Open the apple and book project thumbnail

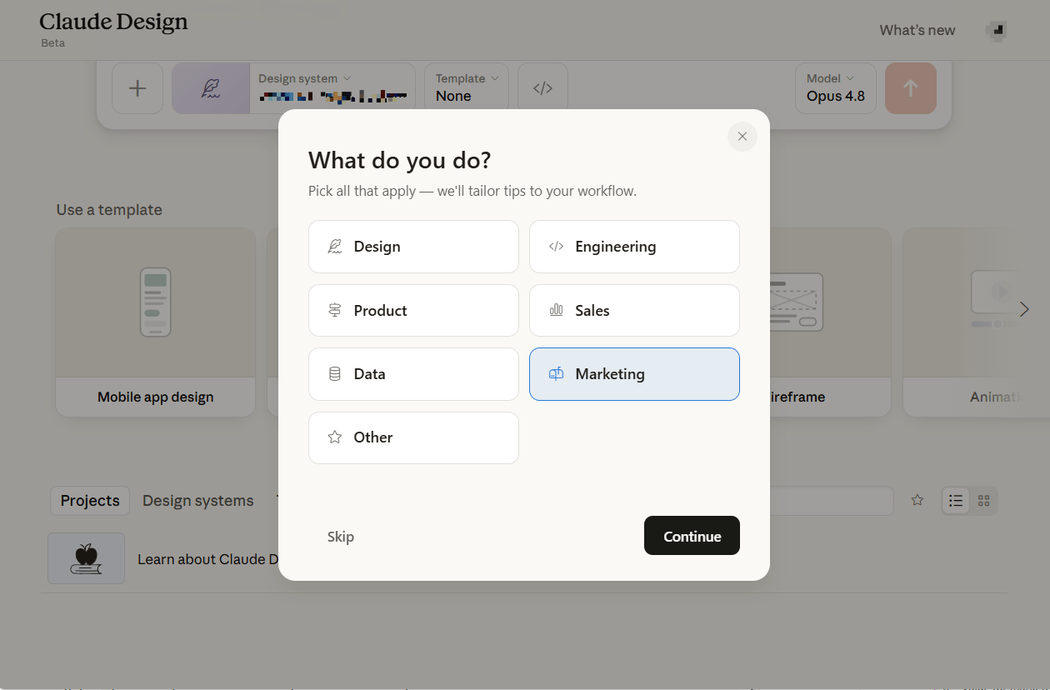(x=87, y=558)
